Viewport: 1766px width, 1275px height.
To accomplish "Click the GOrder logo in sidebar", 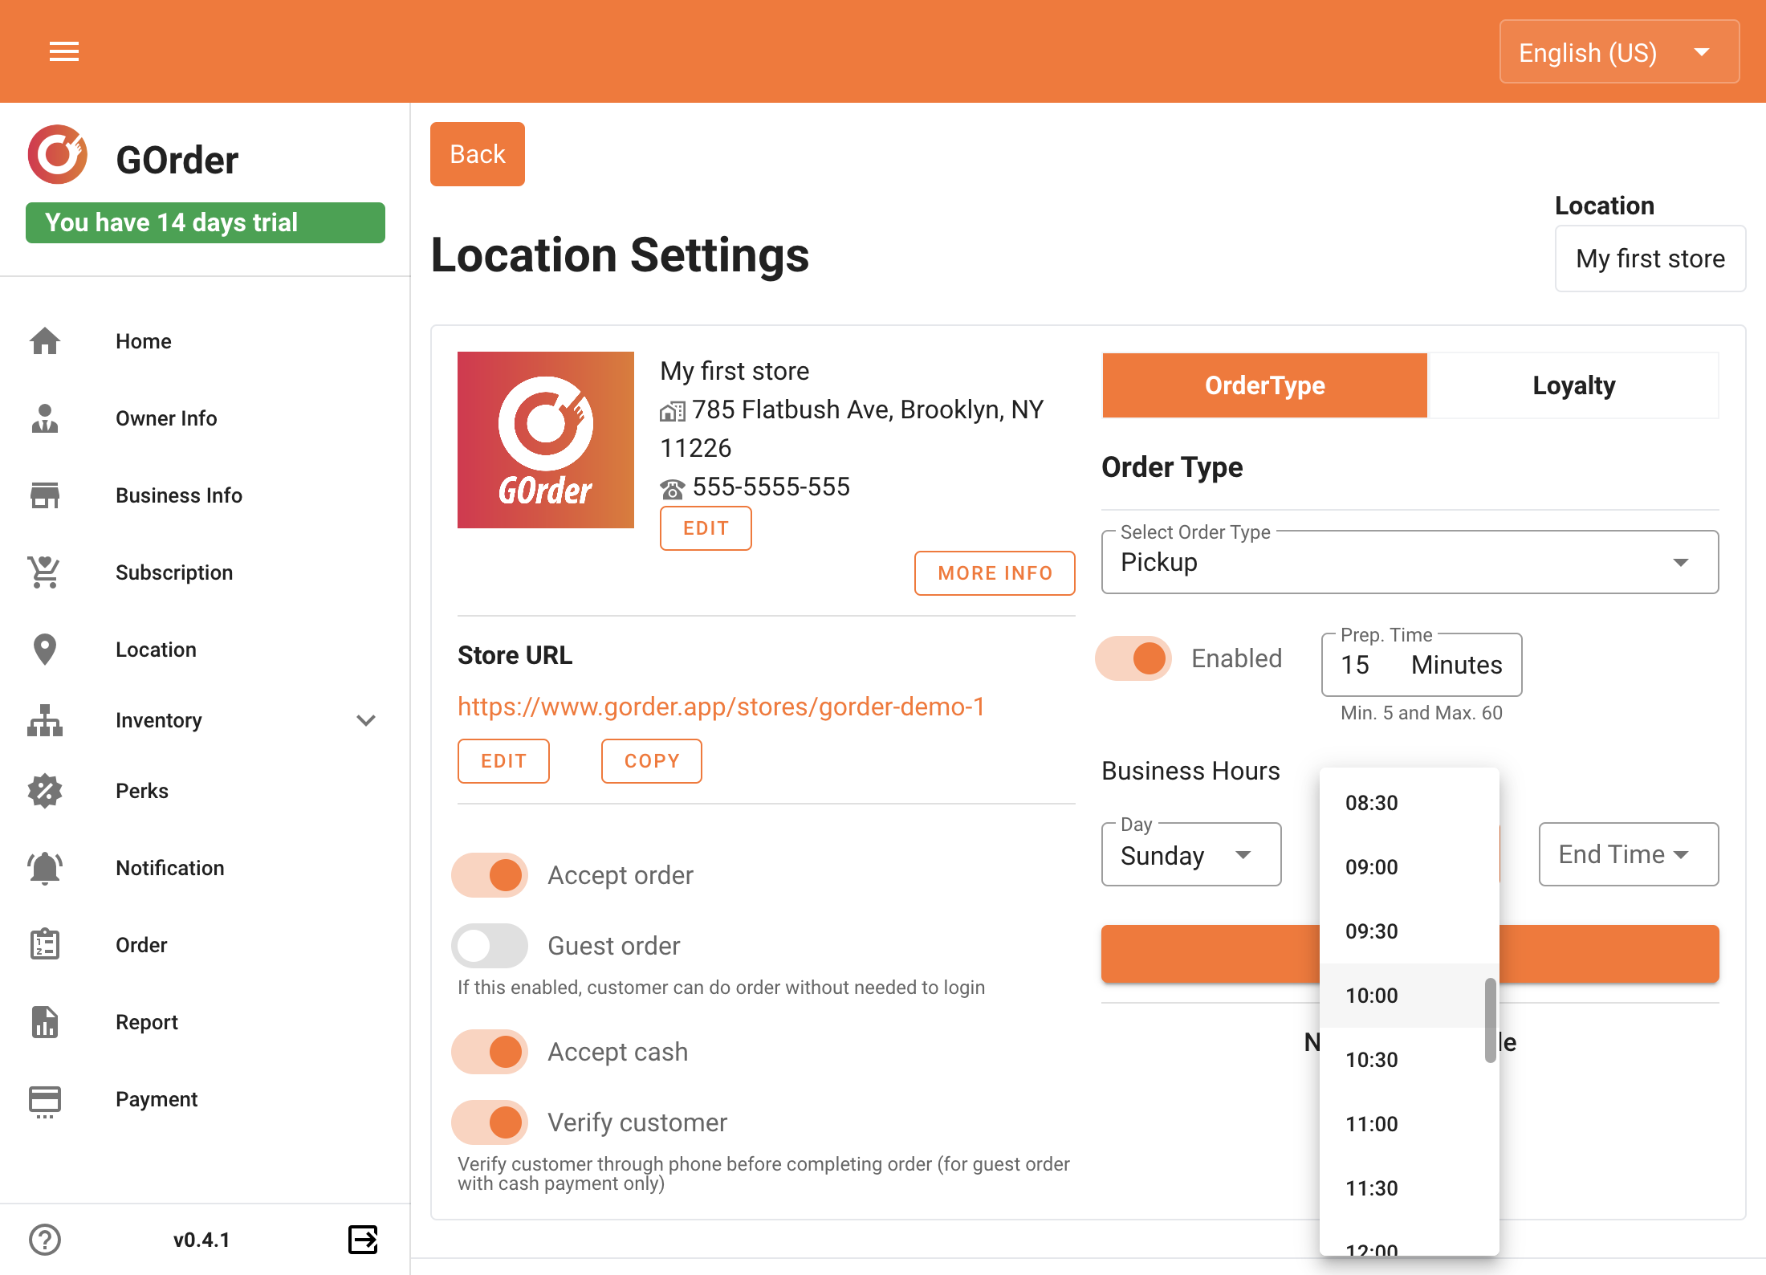I will [x=58, y=155].
